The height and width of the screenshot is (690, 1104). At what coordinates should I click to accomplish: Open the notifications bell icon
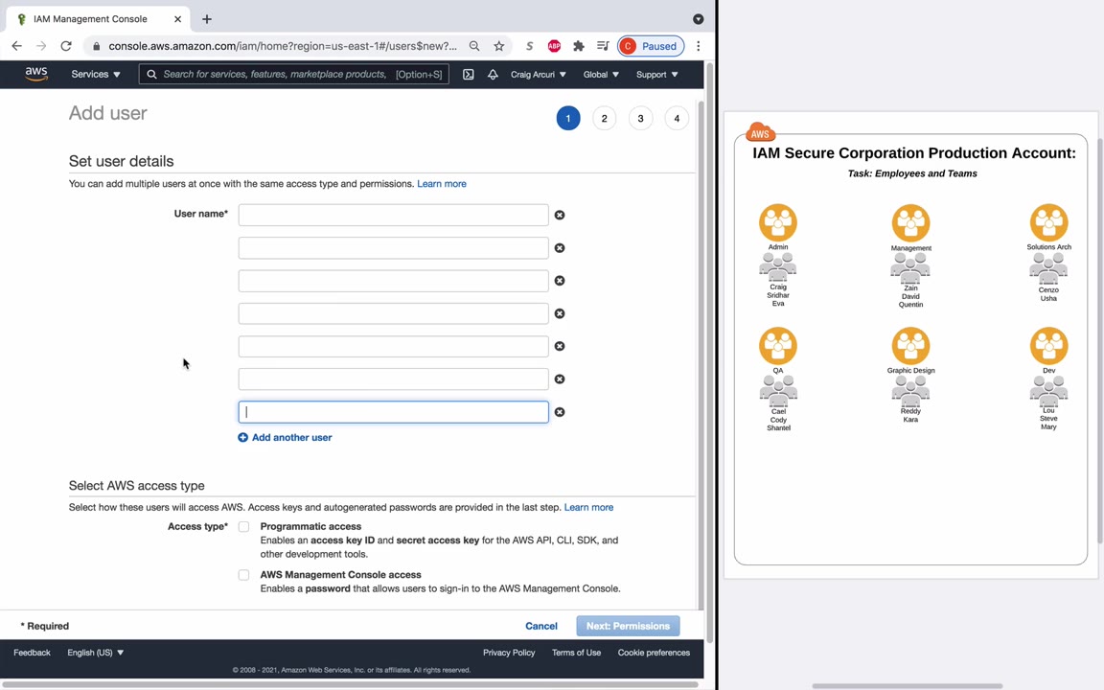pos(493,74)
